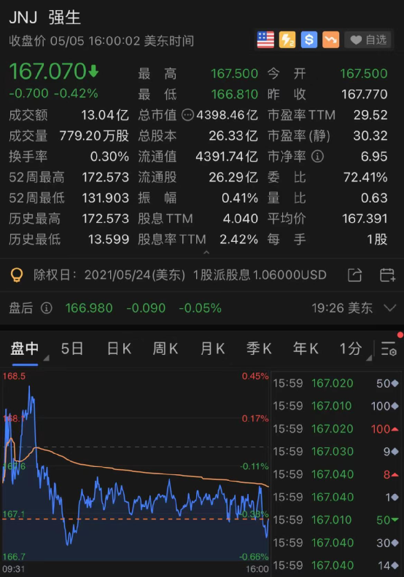Screen dimensions: 404x577
Task: Tap the 167.070 current price
Action: click(48, 71)
